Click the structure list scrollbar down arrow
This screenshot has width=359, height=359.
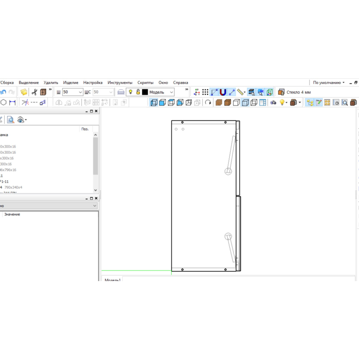(95, 190)
